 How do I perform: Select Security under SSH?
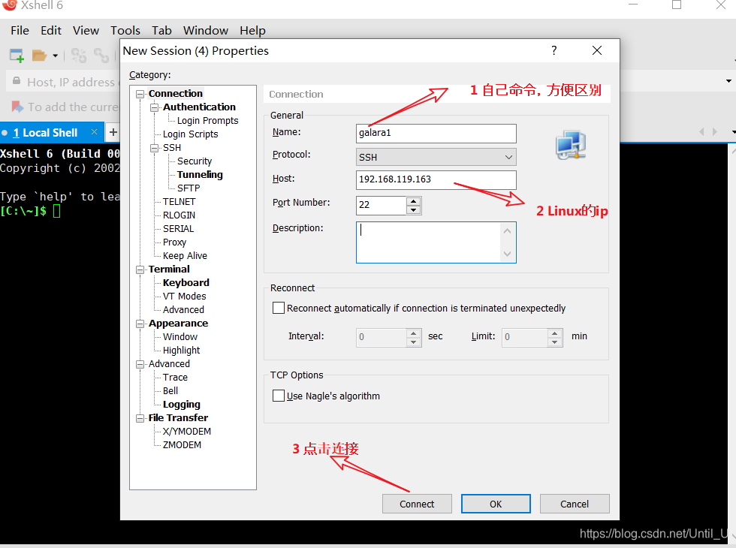coord(195,161)
